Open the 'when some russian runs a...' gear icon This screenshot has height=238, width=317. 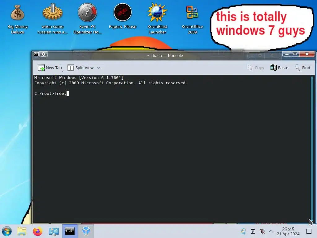pos(52,19)
